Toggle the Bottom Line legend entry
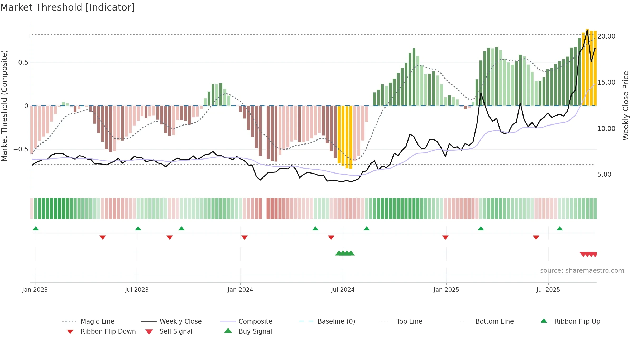The width and height of the screenshot is (633, 356). click(x=485, y=321)
